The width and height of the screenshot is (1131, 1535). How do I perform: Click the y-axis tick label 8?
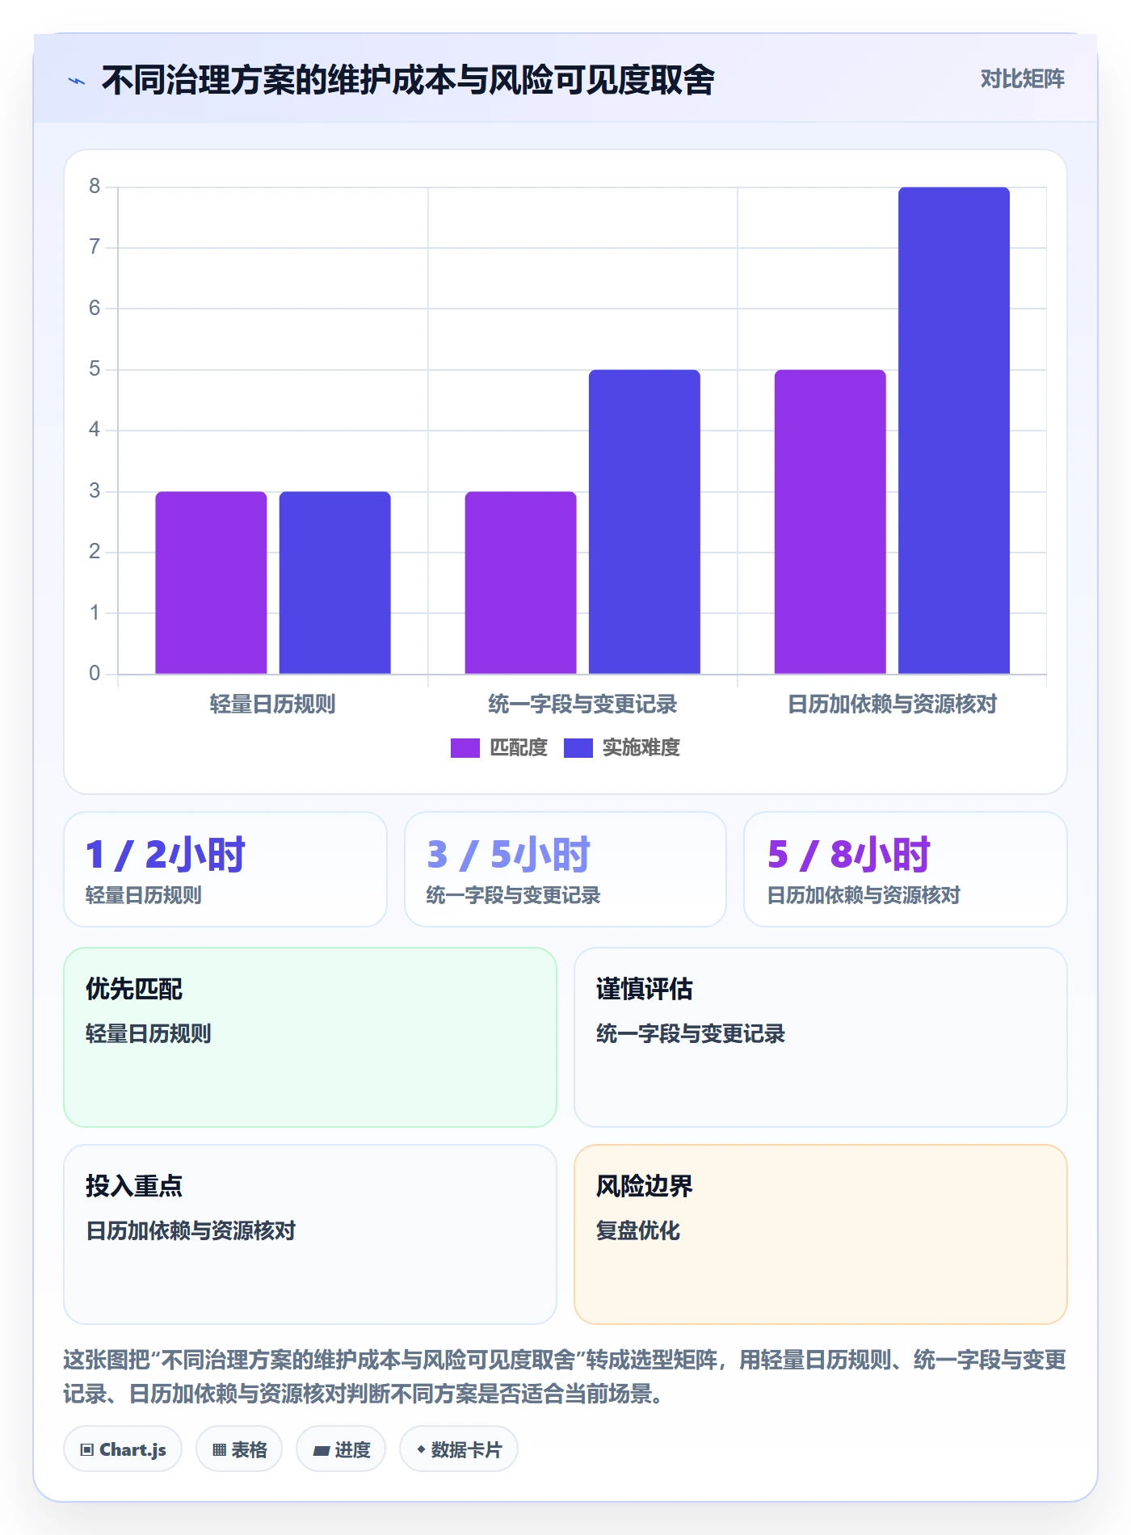tap(95, 187)
